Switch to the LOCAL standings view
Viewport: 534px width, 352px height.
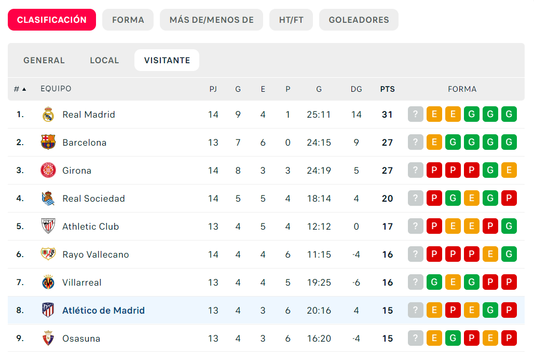point(104,60)
